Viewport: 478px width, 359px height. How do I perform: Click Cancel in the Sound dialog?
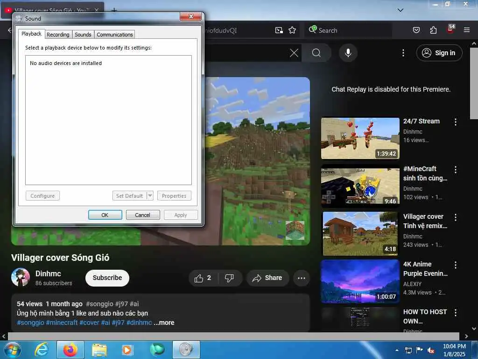click(x=143, y=215)
